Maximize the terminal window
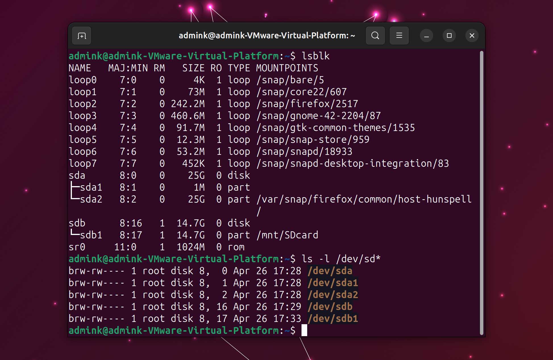The height and width of the screenshot is (360, 553). pos(449,36)
